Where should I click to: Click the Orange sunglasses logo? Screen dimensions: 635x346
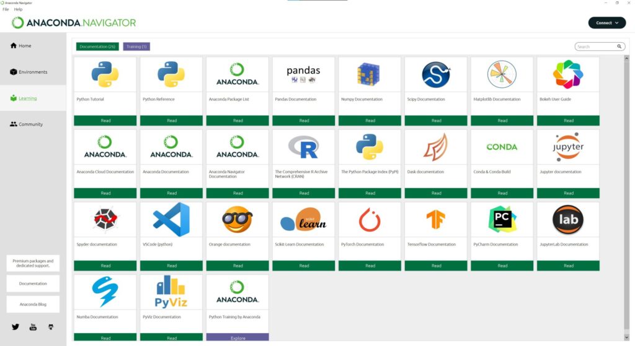point(238,220)
